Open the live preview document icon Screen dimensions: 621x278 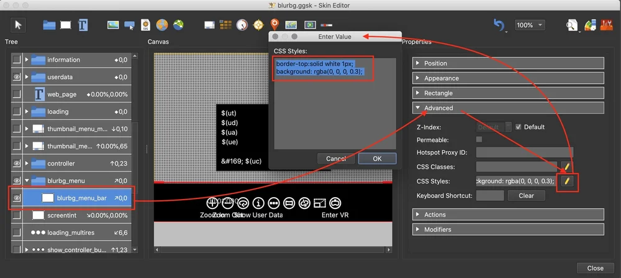[571, 25]
